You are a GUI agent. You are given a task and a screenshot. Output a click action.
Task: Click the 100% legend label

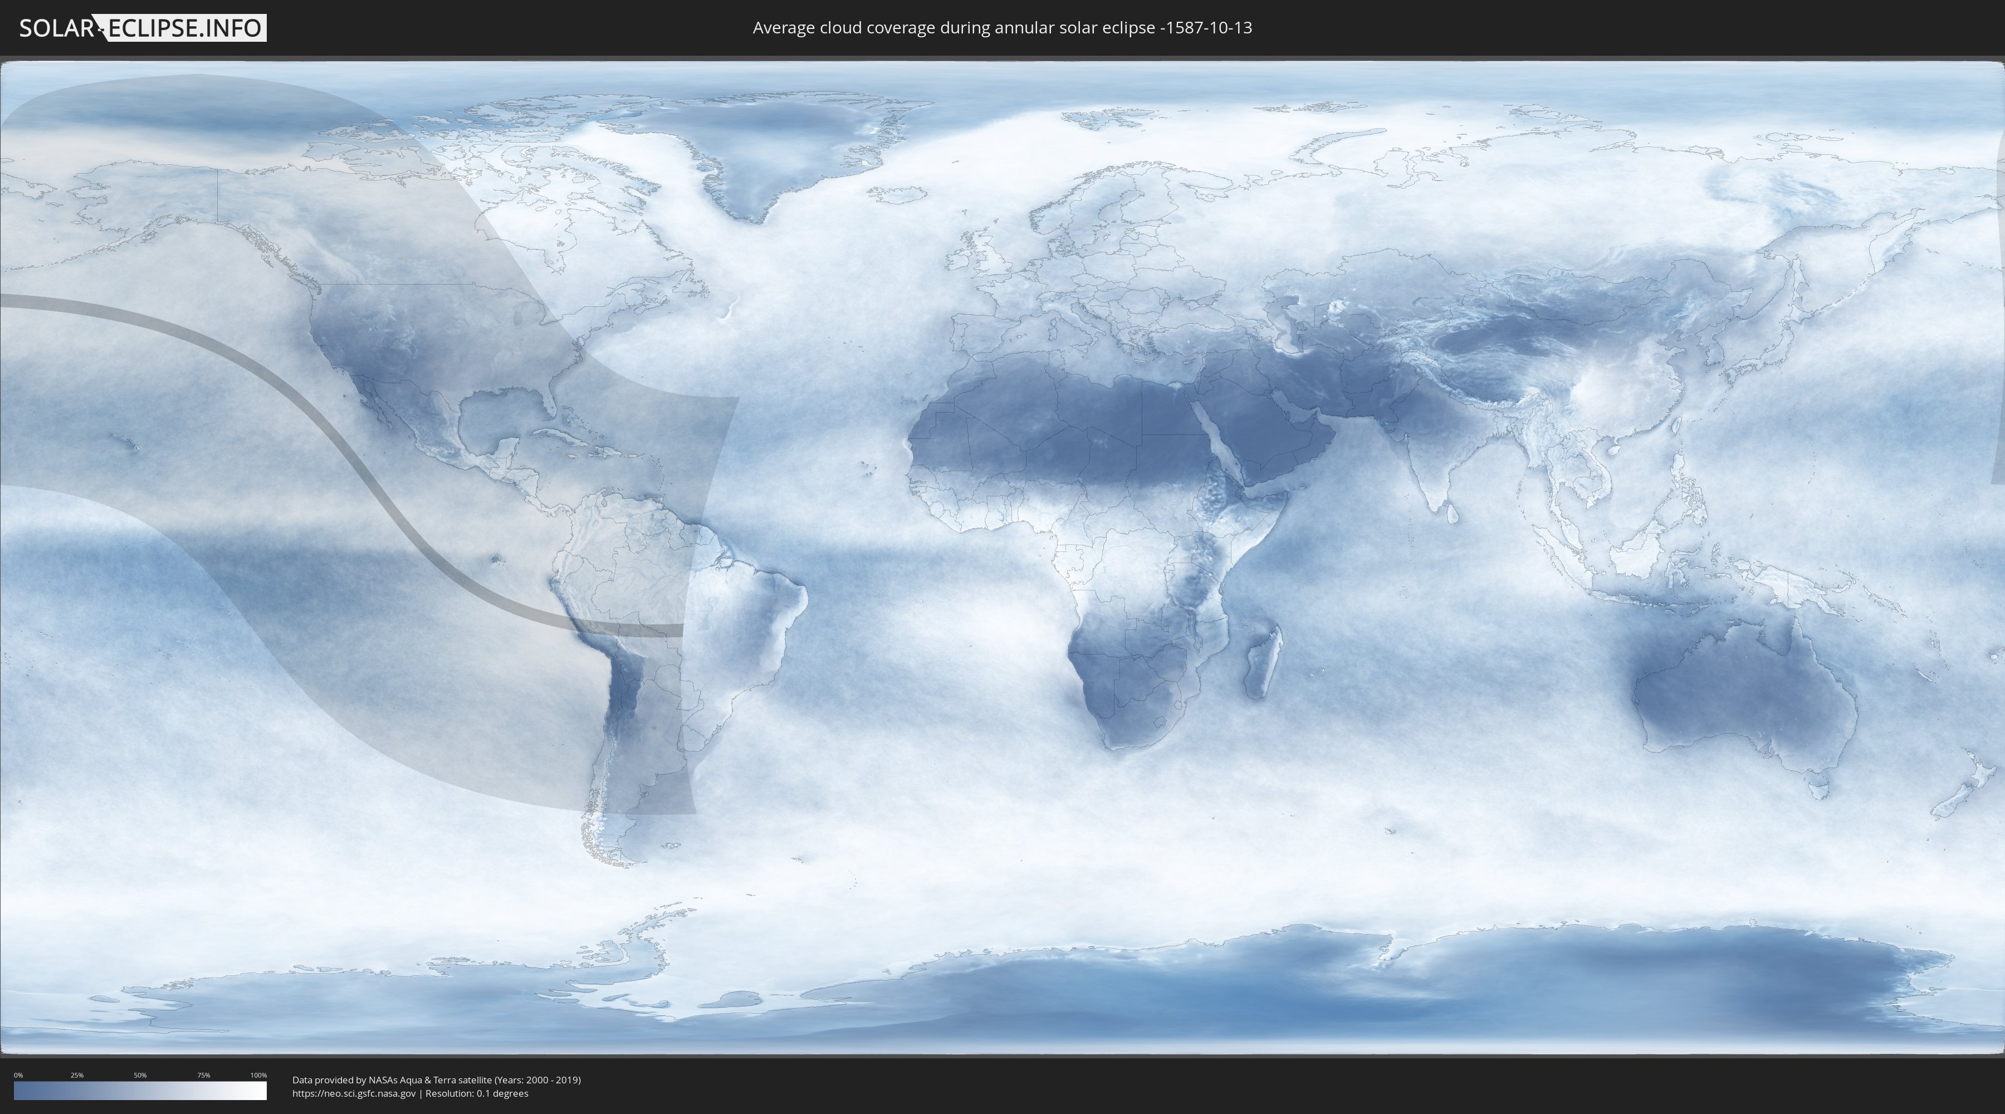(258, 1075)
